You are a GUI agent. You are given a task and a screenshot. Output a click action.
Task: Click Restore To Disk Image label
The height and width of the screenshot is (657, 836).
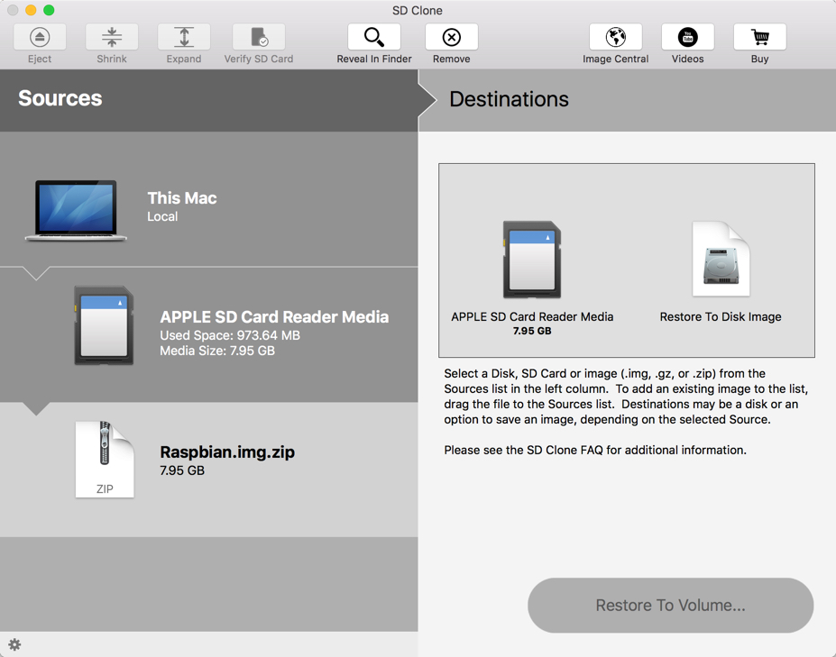click(721, 316)
